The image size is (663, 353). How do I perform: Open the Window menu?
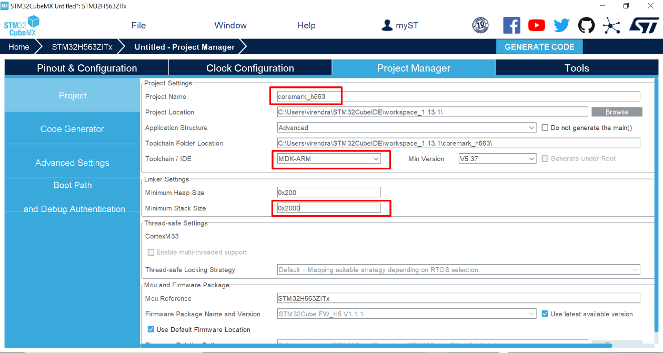pyautogui.click(x=230, y=25)
